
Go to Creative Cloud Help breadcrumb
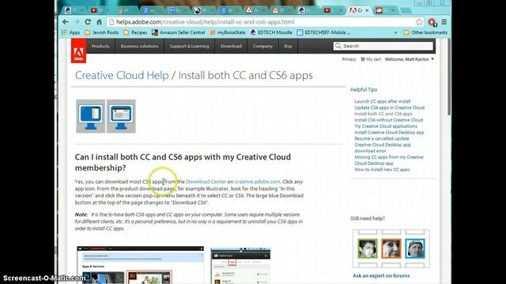tap(122, 76)
